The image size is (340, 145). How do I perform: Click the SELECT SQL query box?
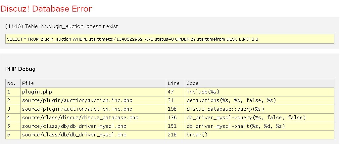click(132, 39)
